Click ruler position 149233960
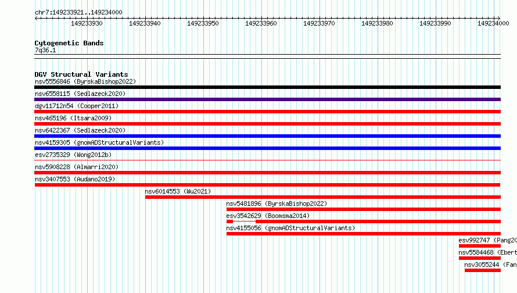The image size is (517, 293). click(x=261, y=23)
